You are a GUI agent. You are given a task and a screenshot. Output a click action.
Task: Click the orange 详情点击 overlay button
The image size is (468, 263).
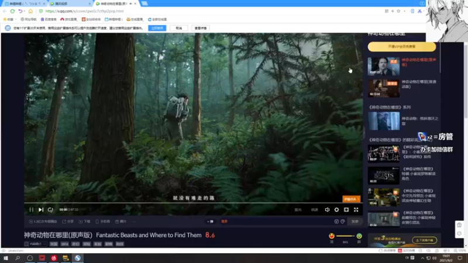click(352, 199)
